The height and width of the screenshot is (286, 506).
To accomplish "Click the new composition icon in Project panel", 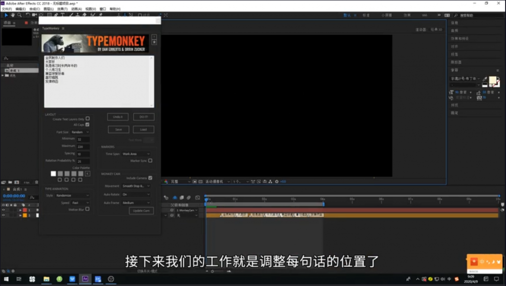I will click(x=17, y=182).
